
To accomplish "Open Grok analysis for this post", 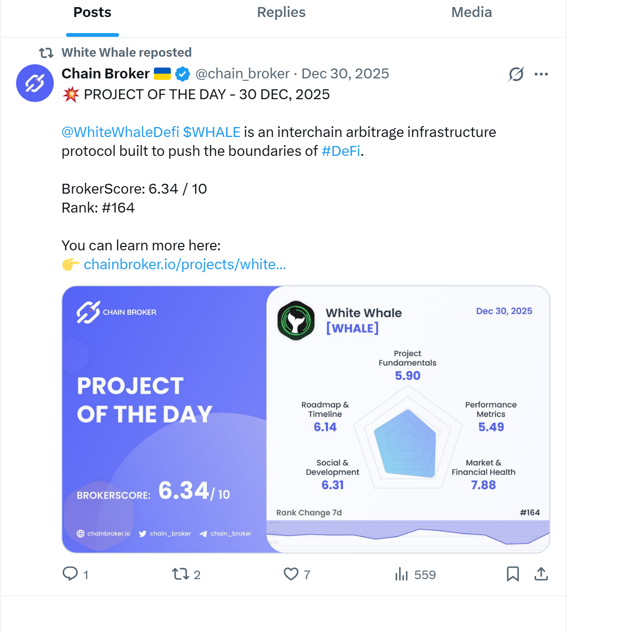I will (516, 74).
